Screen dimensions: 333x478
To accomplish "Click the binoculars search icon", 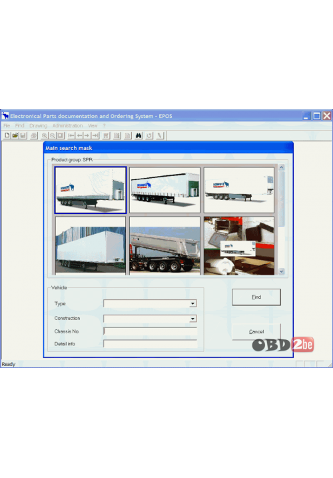I will (139, 135).
